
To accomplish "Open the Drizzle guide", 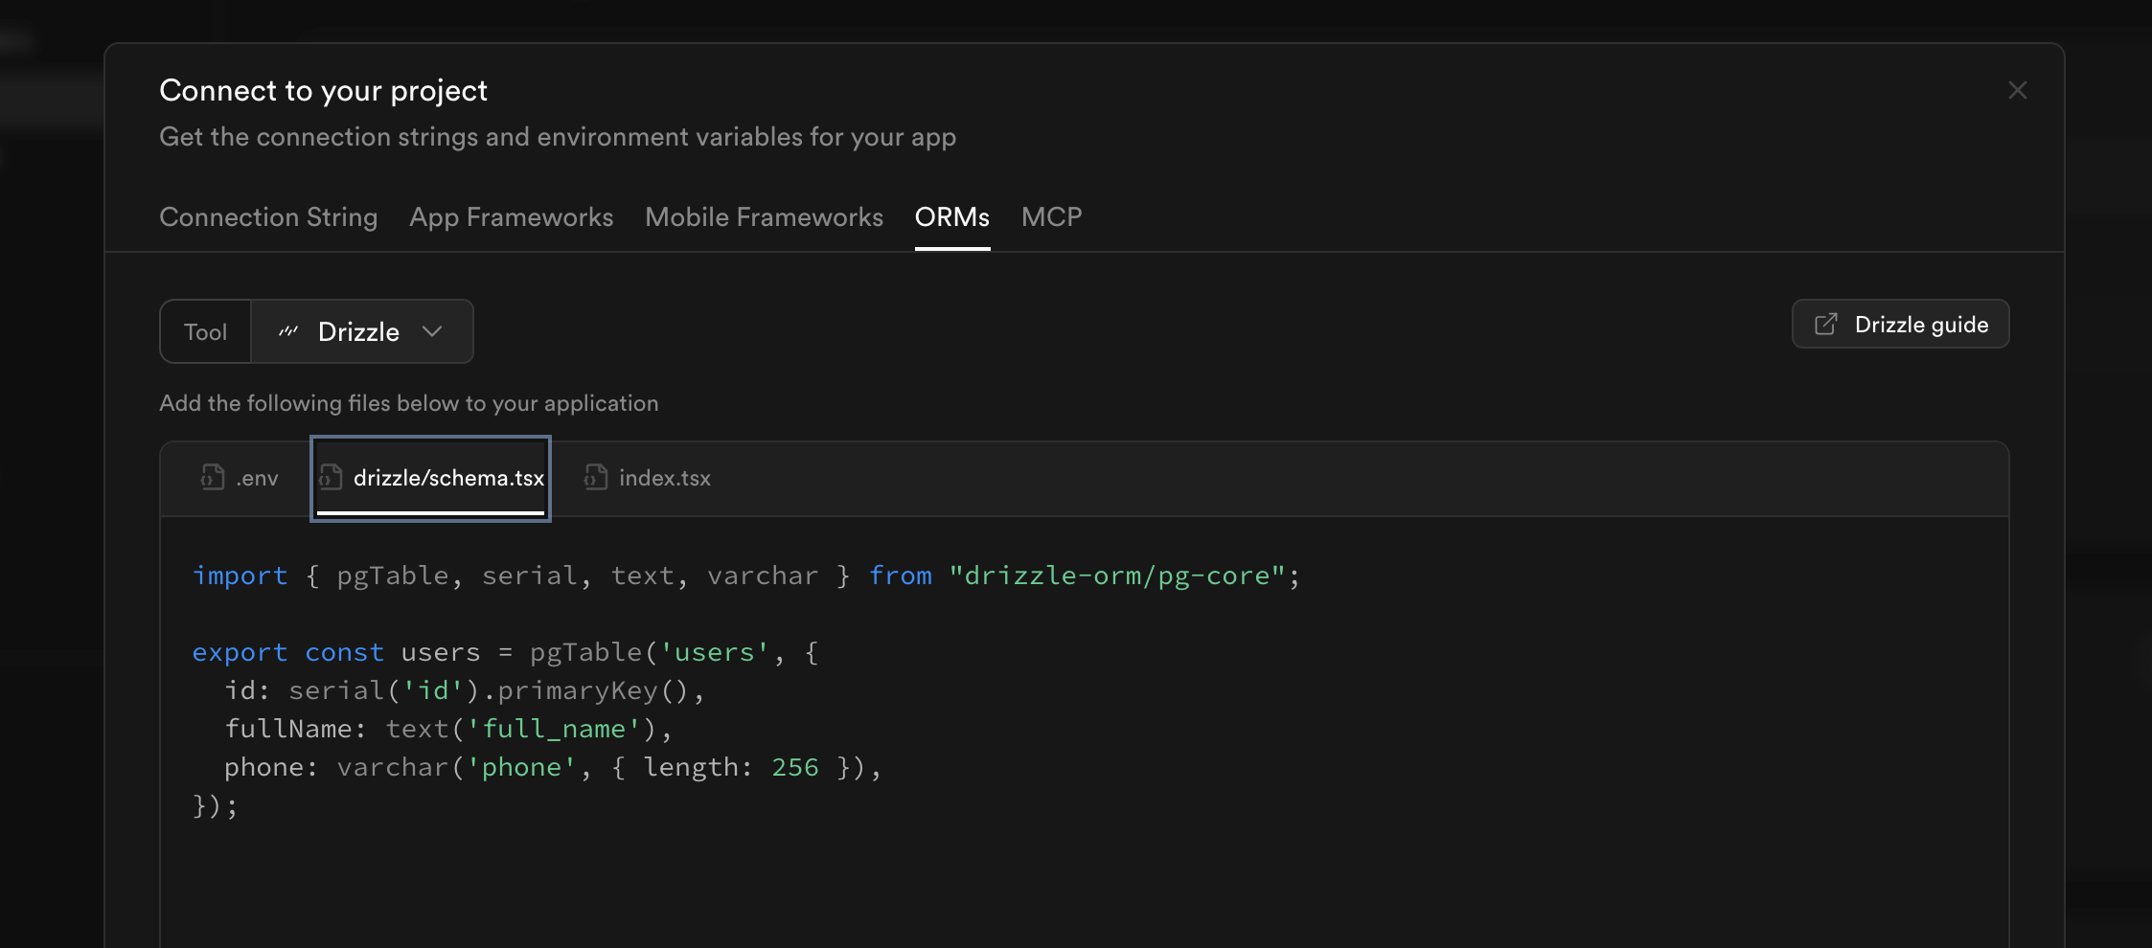I will pyautogui.click(x=1900, y=324).
